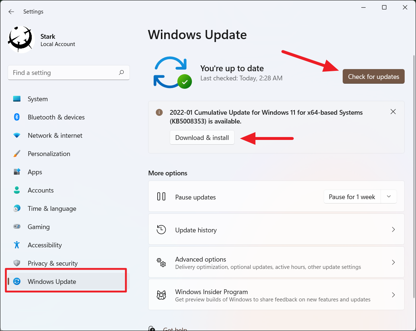The height and width of the screenshot is (331, 416).
Task: Maximize the Settings window
Action: [x=384, y=7]
